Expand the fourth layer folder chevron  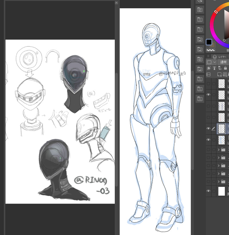pos(219,174)
